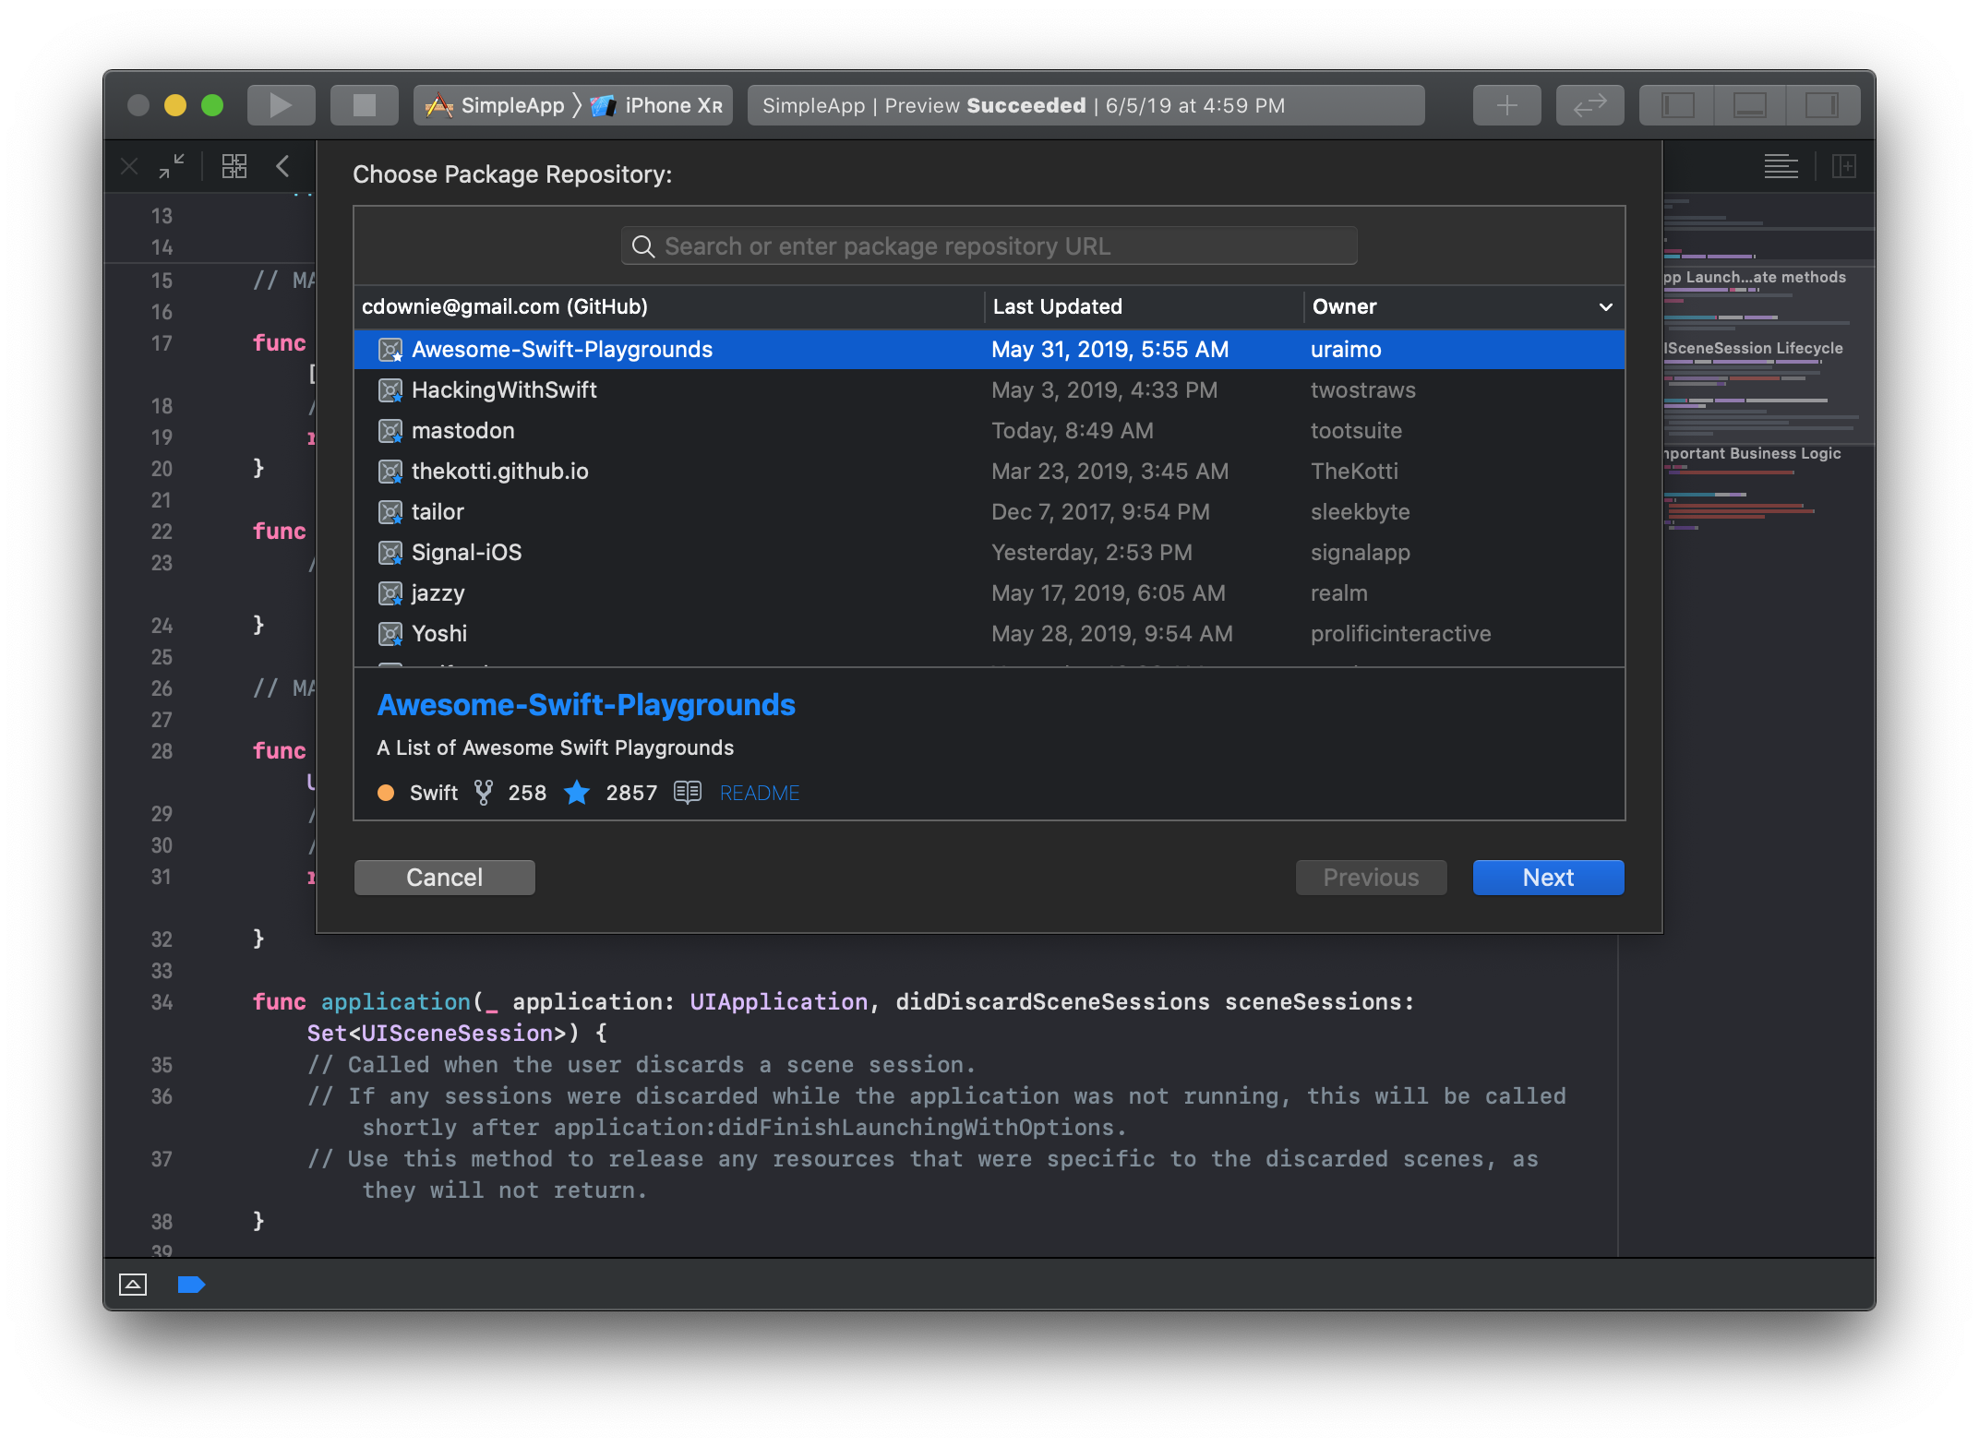Click line number 34 in gutter
The width and height of the screenshot is (1979, 1447).
coord(162,1002)
